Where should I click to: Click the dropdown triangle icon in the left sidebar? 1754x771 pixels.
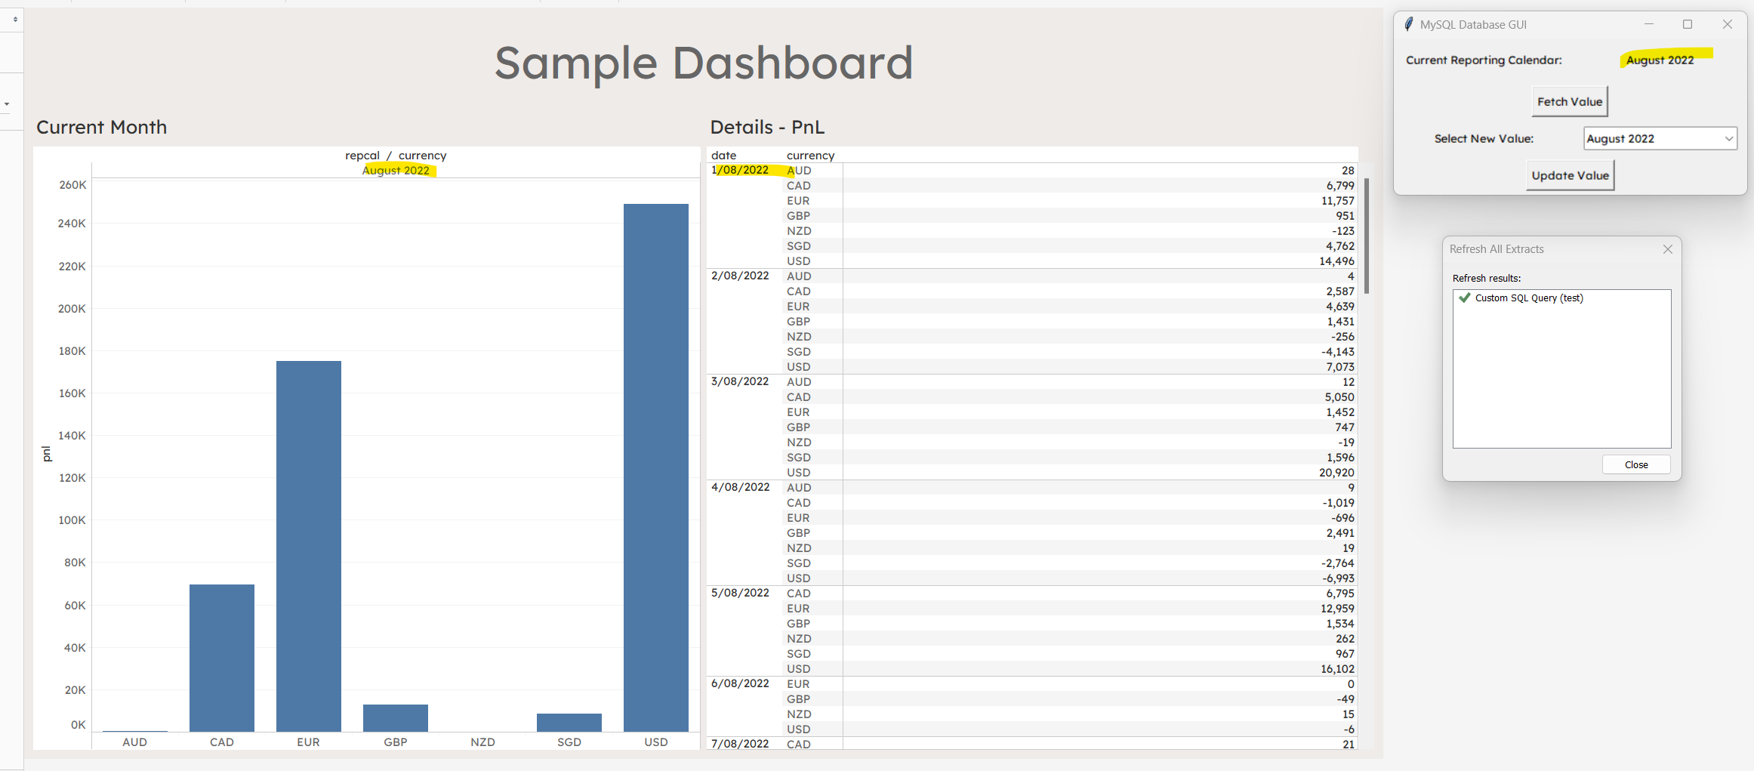(7, 103)
